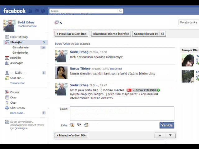Attach a photo using the Ekle photo icon

pyautogui.click(x=72, y=125)
